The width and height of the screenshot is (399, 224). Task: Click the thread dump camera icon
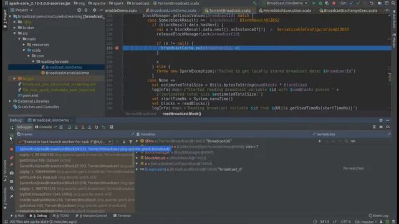point(11,173)
